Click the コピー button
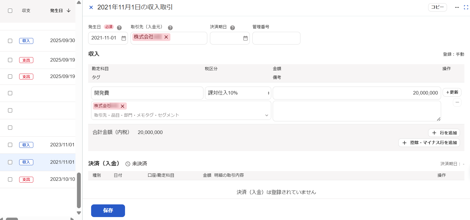470x220 pixels. (438, 7)
